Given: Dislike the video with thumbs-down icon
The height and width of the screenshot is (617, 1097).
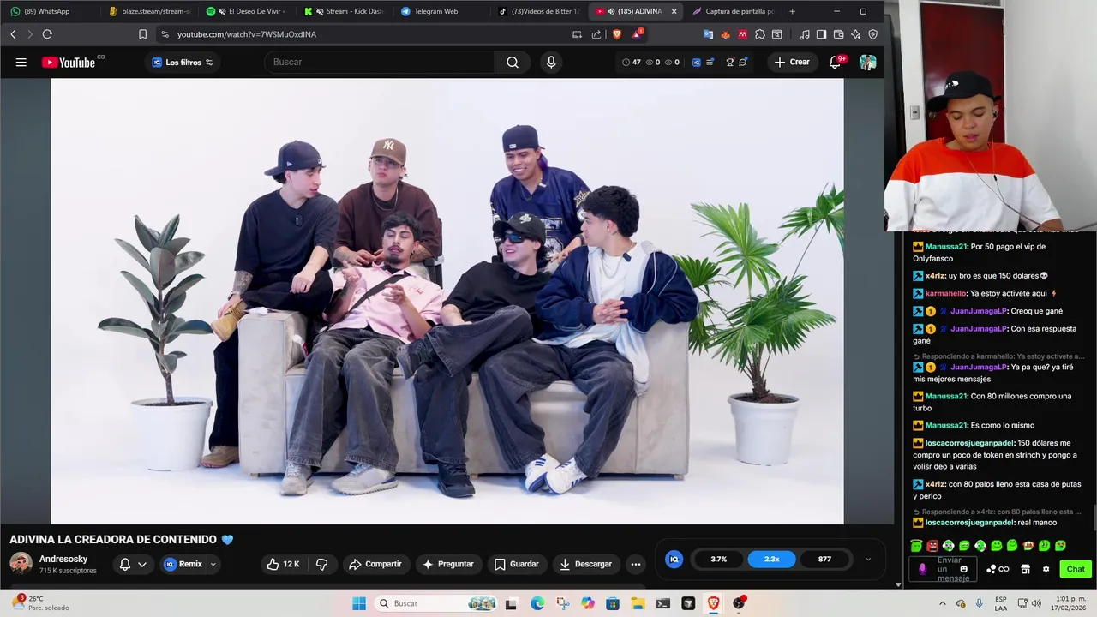Looking at the screenshot, I should coord(322,564).
